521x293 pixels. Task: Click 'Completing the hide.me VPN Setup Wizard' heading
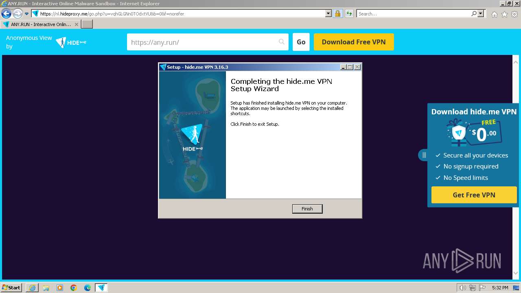(x=281, y=85)
